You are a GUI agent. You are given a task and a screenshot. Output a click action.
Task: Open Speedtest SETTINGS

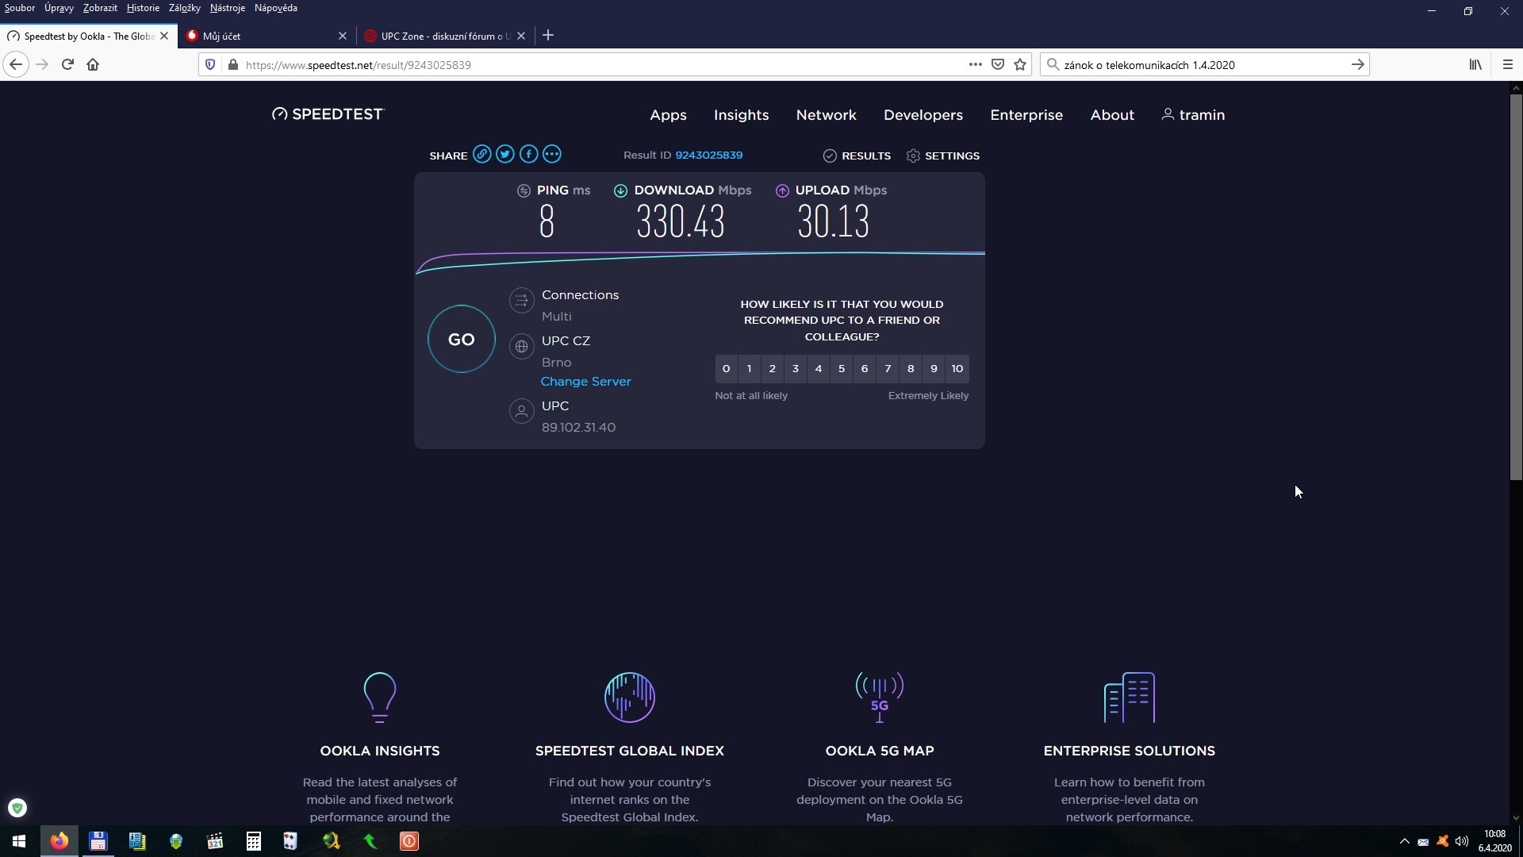click(x=942, y=156)
